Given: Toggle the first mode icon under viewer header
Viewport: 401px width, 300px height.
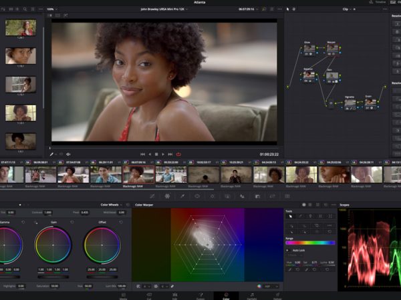Looking at the screenshot, I should coord(50,15).
